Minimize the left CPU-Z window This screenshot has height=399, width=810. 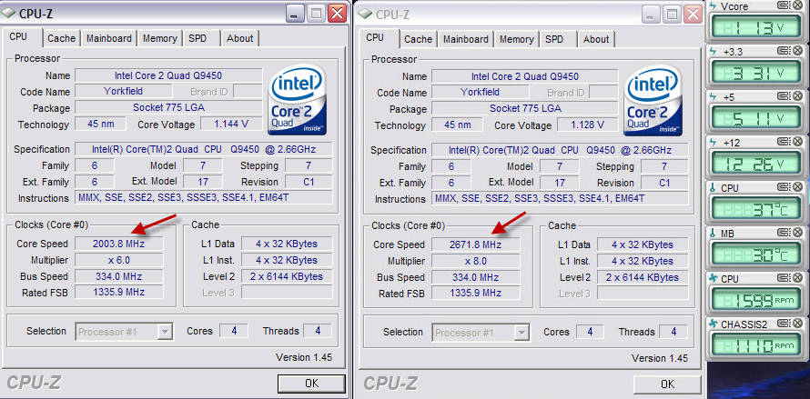pyautogui.click(x=296, y=13)
